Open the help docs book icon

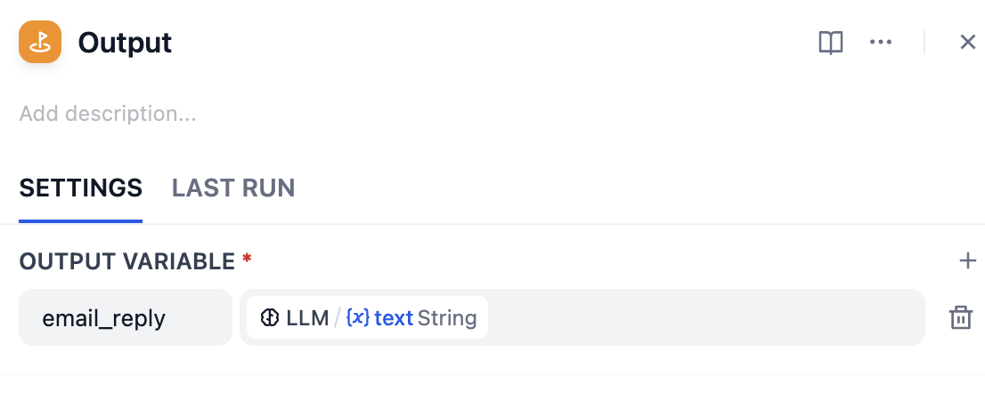click(x=830, y=43)
